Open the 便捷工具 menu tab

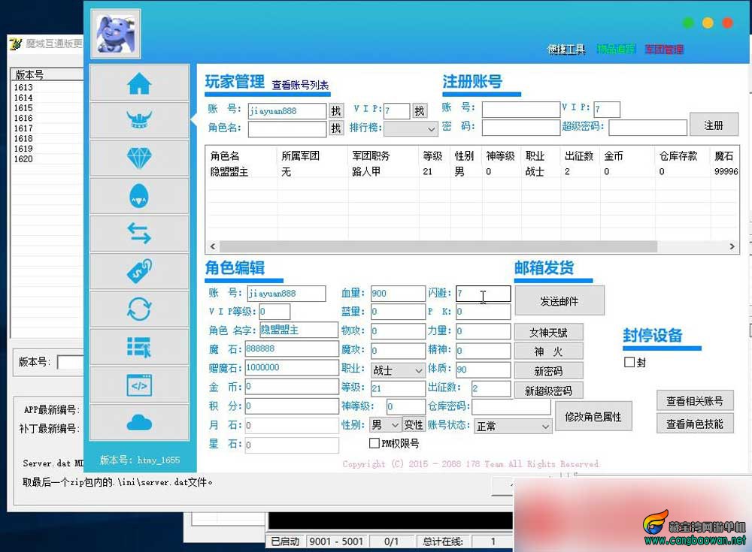[566, 50]
